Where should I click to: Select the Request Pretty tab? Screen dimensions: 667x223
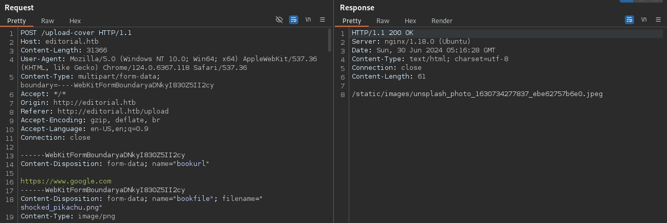[16, 21]
